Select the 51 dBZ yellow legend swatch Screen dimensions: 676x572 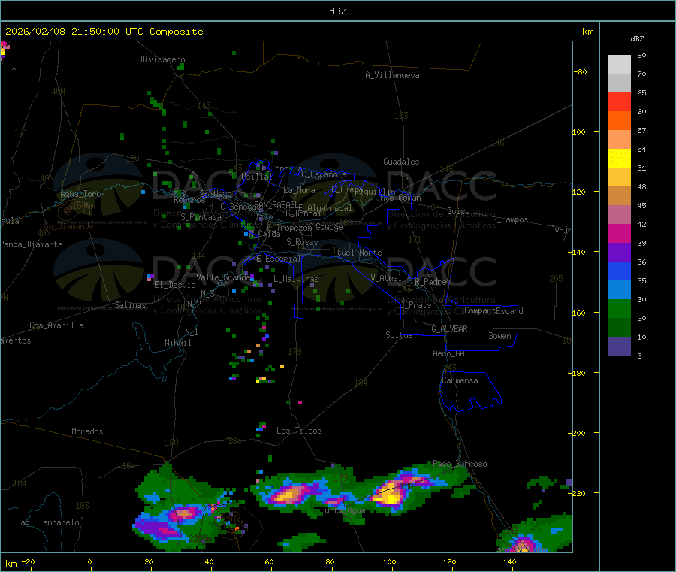click(619, 159)
